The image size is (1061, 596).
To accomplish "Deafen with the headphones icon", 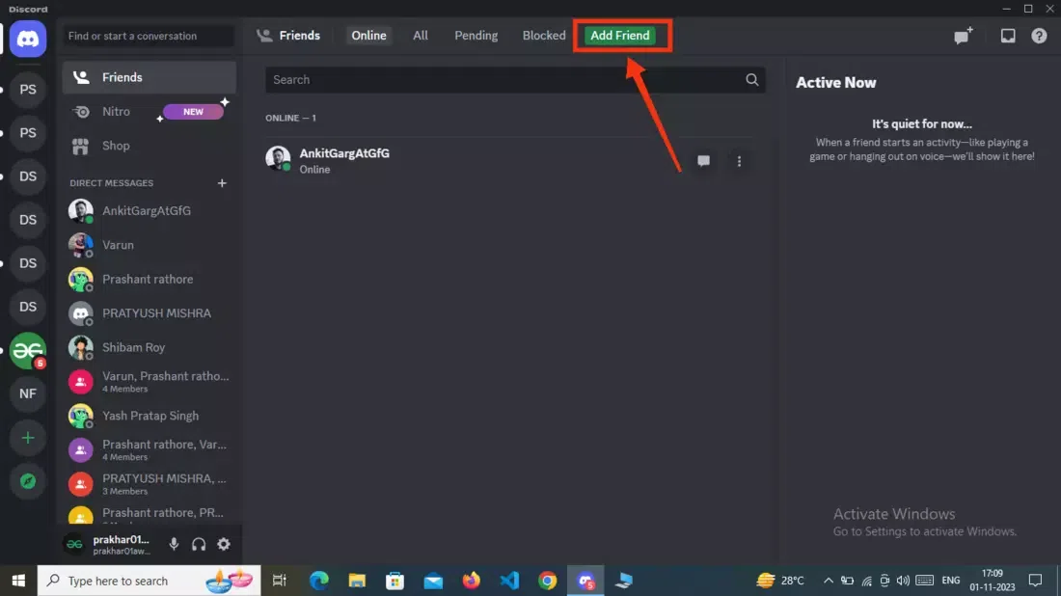I will coord(199,544).
